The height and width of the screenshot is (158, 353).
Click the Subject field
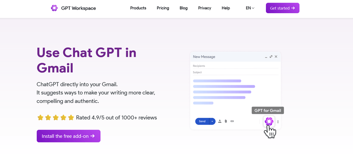[x=236, y=72]
